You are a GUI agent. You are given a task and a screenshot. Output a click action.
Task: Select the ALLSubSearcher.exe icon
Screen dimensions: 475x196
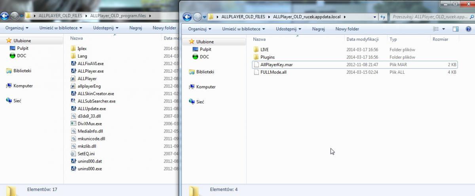(73, 101)
